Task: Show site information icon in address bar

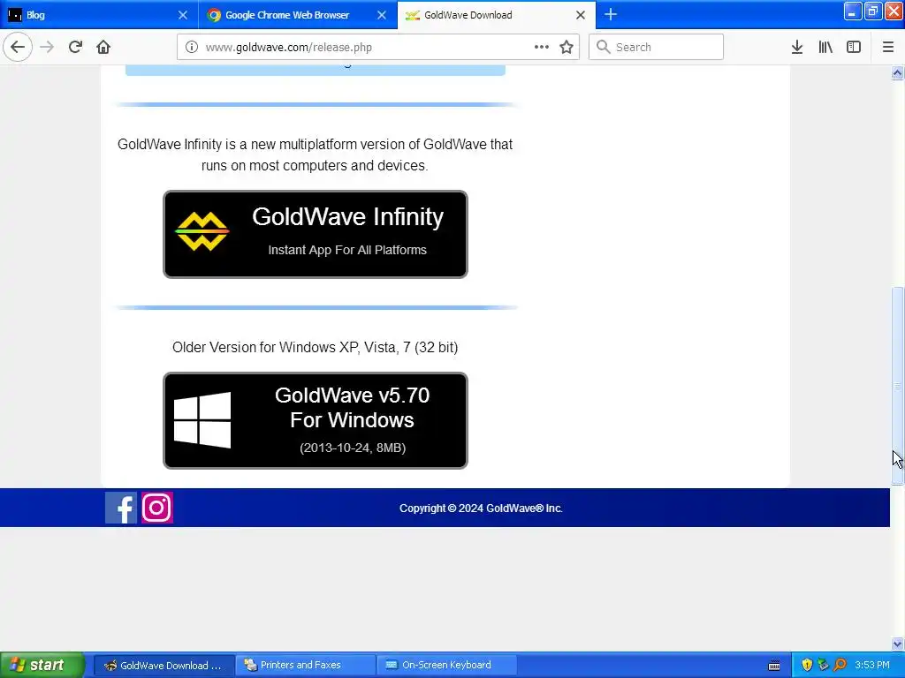Action: [x=192, y=47]
